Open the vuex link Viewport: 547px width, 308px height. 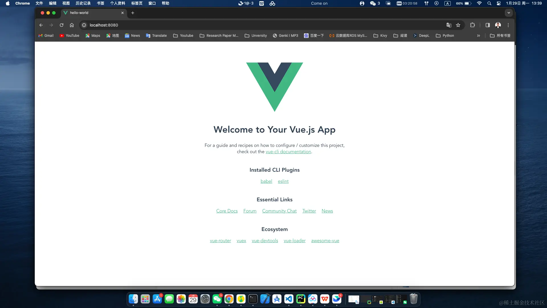click(241, 241)
